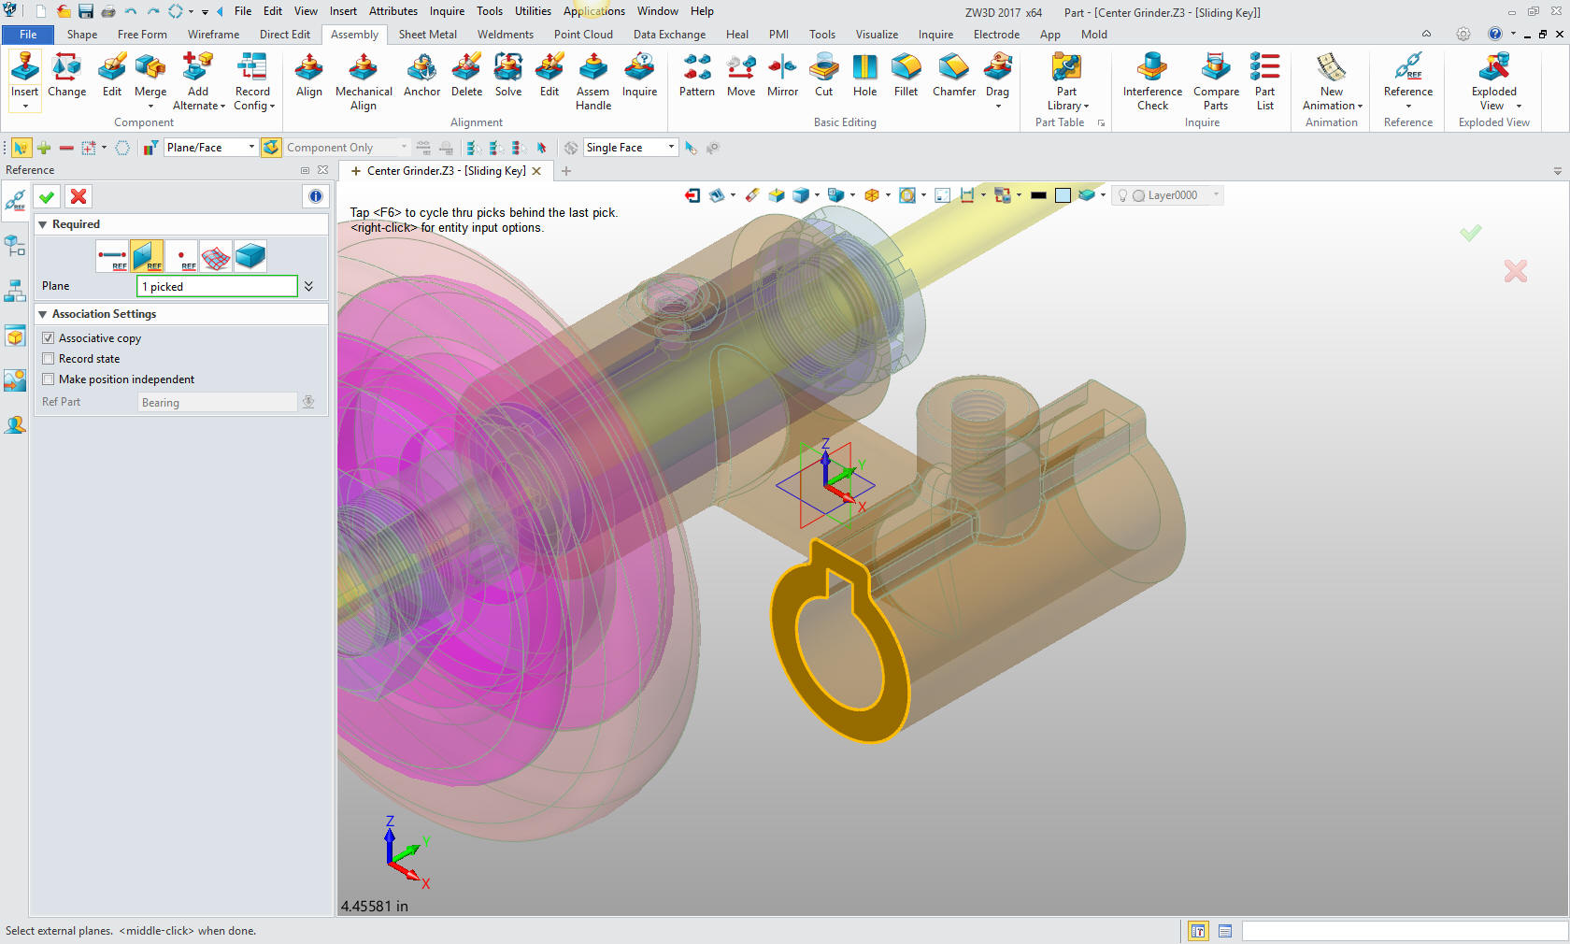Select the Curve reference type icon
The height and width of the screenshot is (944, 1570).
[112, 255]
